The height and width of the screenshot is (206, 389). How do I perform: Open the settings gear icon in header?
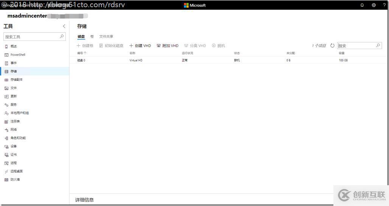pyautogui.click(x=373, y=5)
